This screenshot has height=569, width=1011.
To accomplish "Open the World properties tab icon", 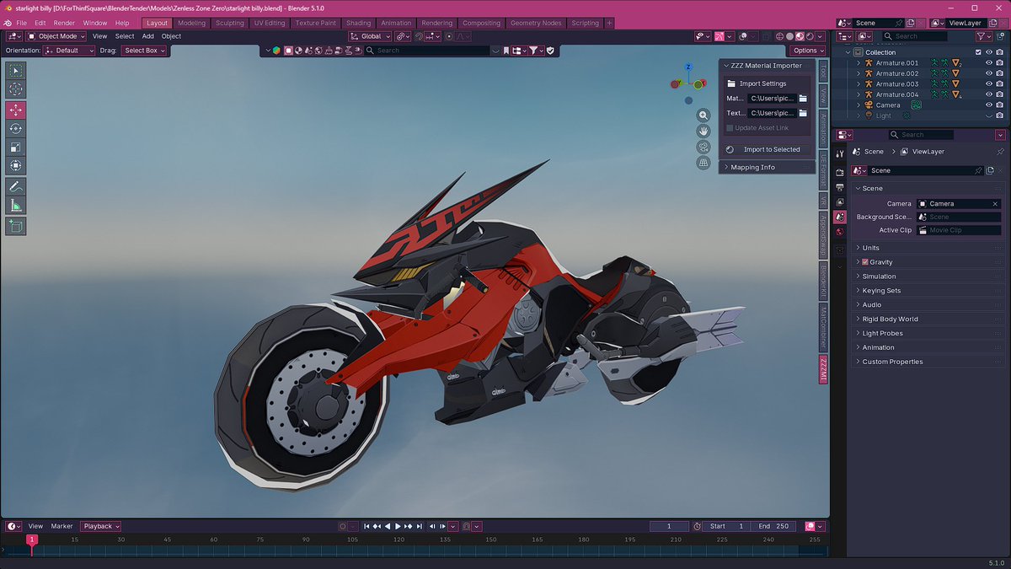I will tap(840, 232).
